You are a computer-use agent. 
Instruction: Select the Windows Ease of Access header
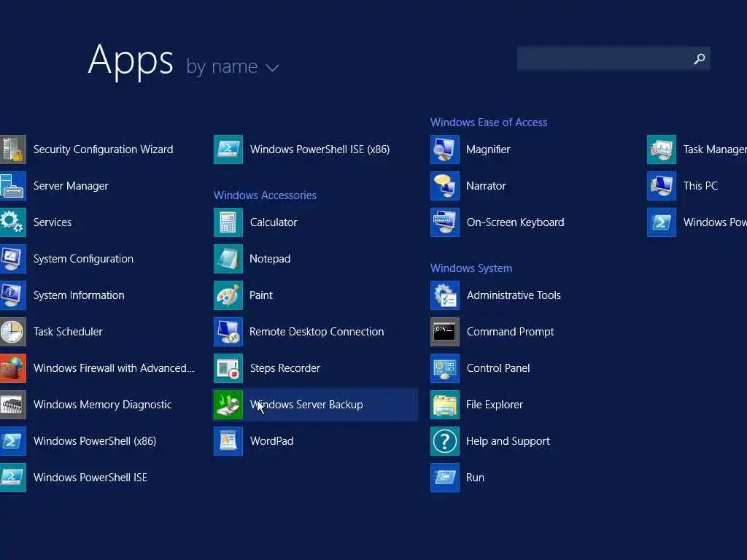coord(489,122)
